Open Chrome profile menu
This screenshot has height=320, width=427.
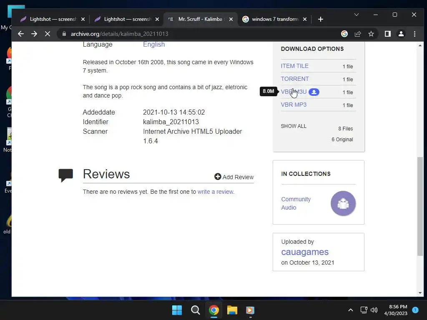coord(401,34)
